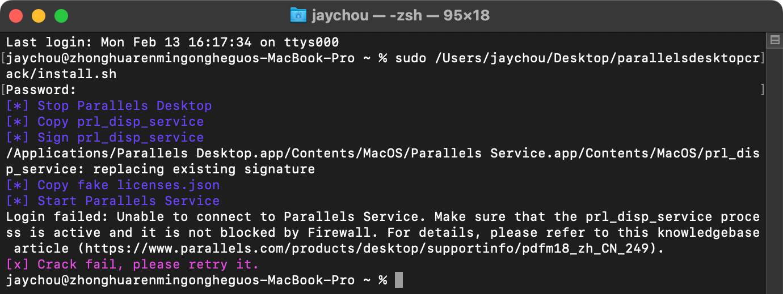Screen dimensions: 783x294
Task: Click the "Password:" prompt line
Action: point(41,90)
